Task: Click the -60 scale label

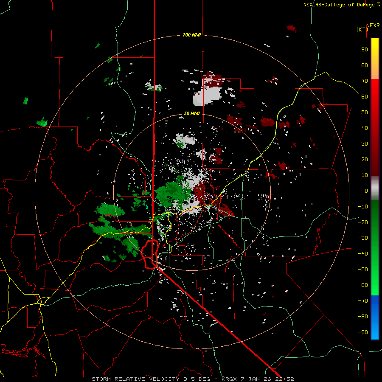Action: point(363,285)
